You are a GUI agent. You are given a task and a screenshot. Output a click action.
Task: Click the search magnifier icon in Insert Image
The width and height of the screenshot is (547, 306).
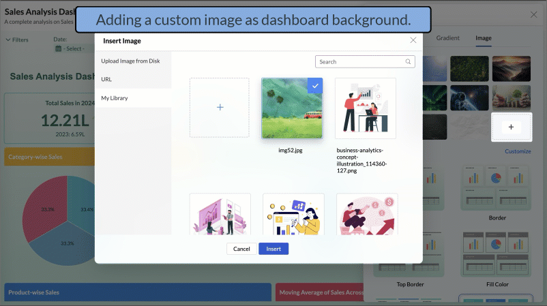(x=409, y=62)
